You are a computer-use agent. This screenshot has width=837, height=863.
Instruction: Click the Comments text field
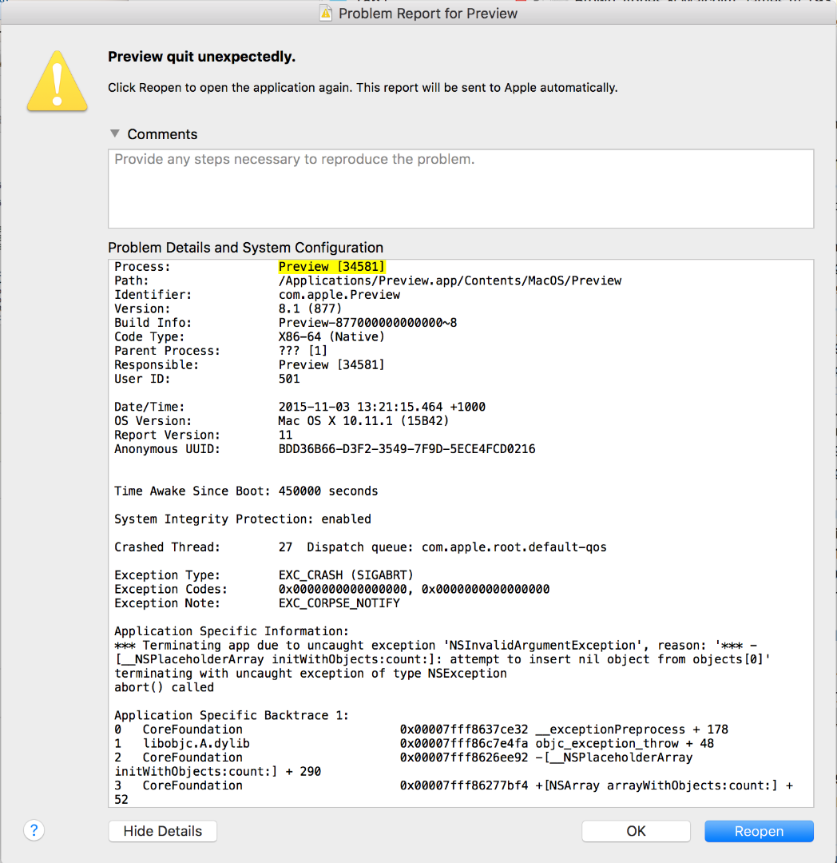[461, 189]
